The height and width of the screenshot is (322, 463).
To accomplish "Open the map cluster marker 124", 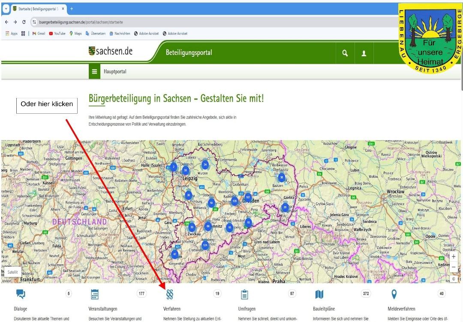I will tap(205, 245).
